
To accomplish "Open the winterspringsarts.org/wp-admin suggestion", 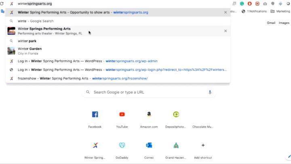I will 118,61.
